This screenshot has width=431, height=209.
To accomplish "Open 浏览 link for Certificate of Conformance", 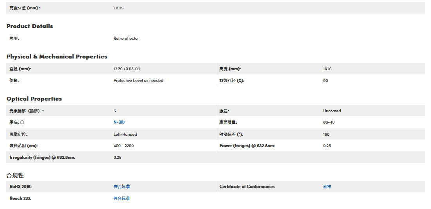I will [327, 187].
